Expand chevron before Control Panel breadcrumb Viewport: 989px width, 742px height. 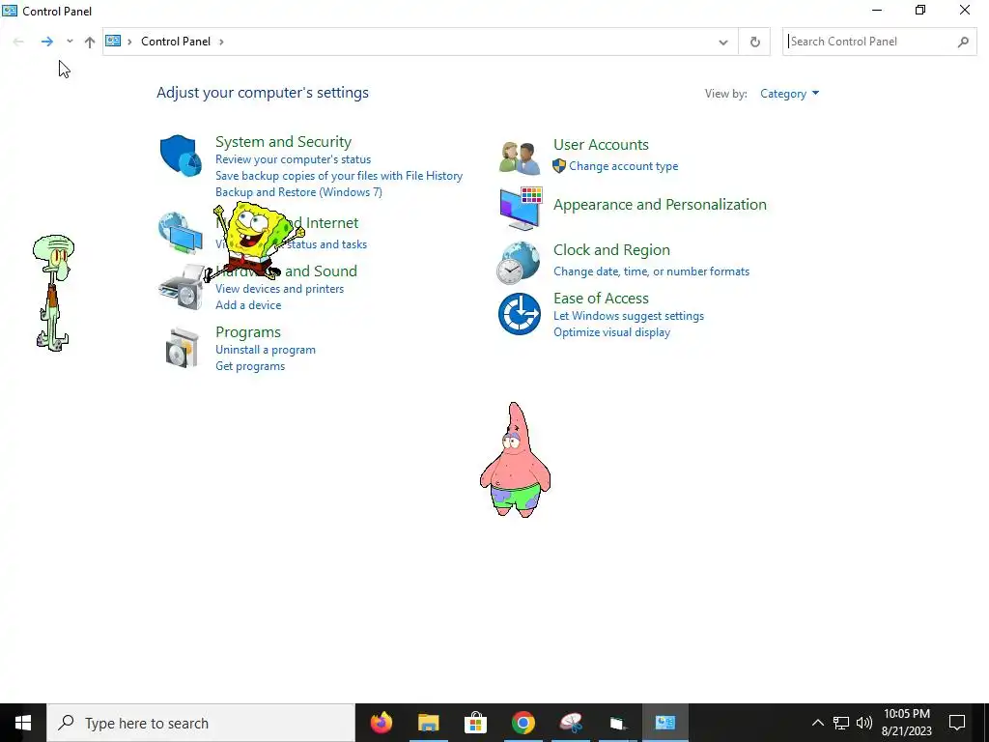pos(129,42)
